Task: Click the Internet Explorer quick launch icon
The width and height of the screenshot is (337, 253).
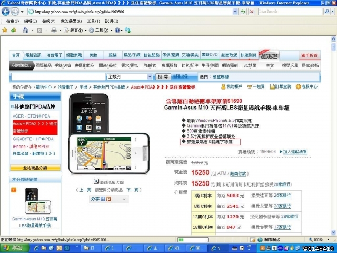Action: tap(37, 248)
